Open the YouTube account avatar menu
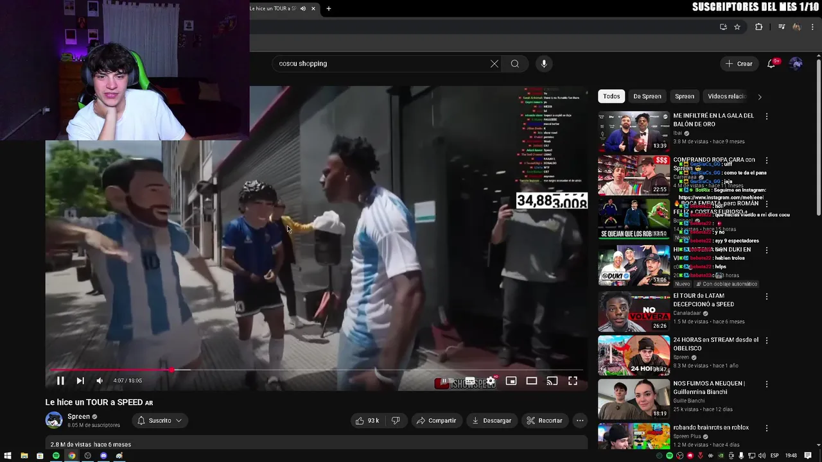This screenshot has height=462, width=822. pos(796,64)
